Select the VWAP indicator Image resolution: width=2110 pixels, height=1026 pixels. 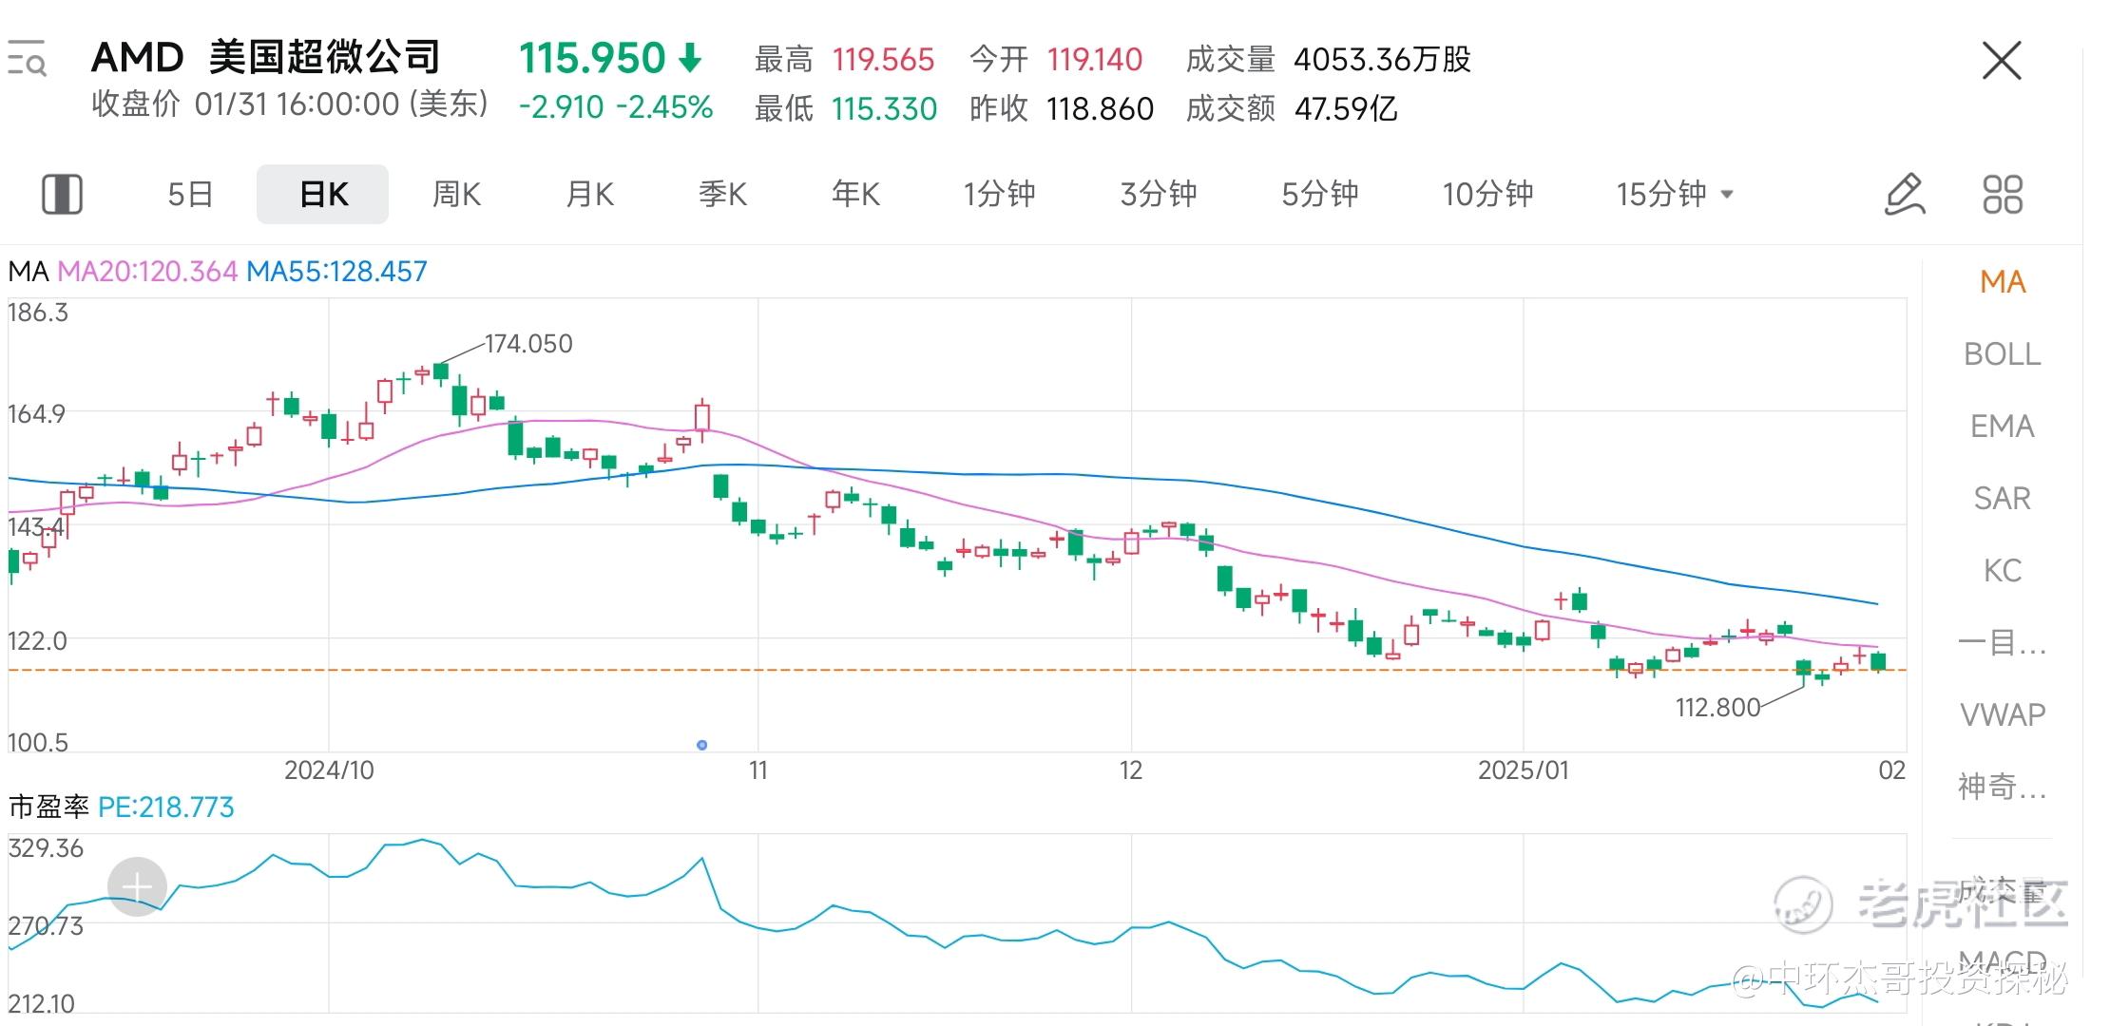[x=2003, y=714]
